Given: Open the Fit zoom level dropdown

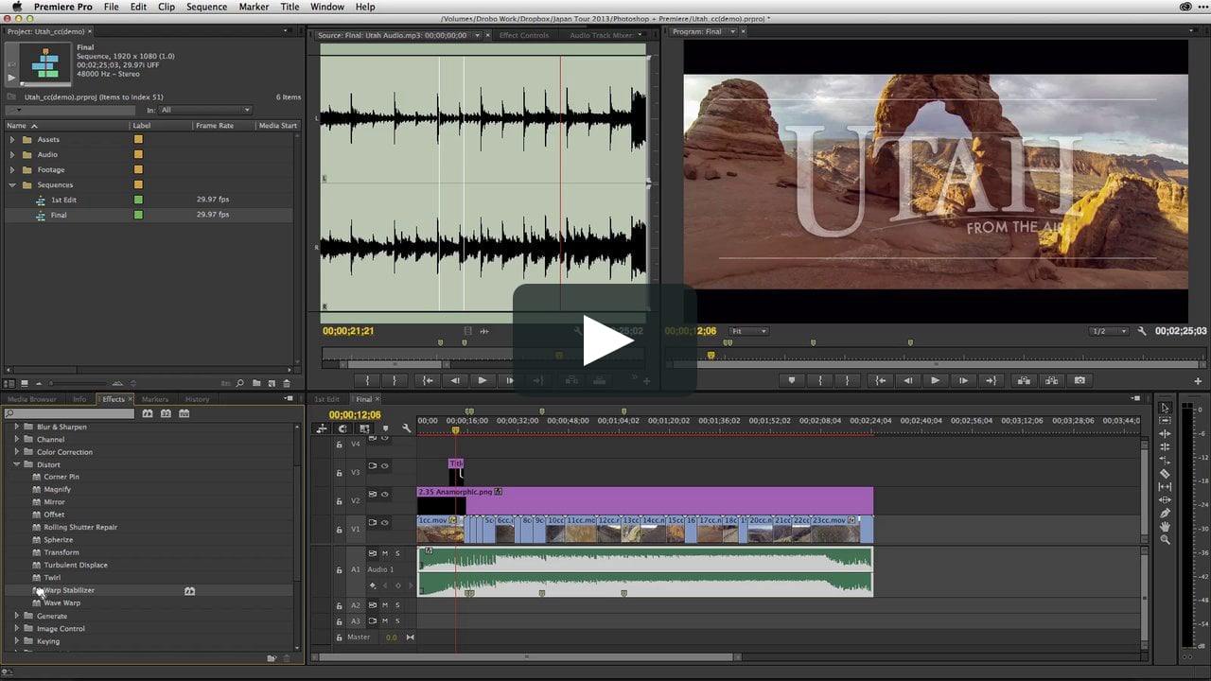Looking at the screenshot, I should (749, 331).
